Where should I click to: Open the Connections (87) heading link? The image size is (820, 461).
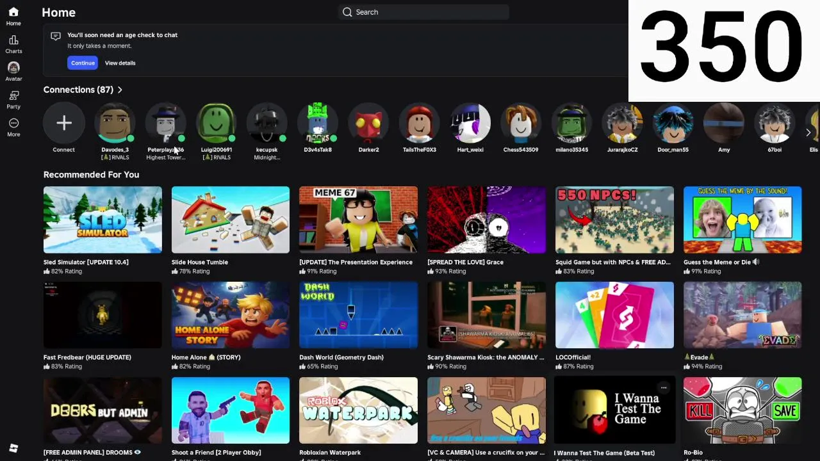(x=78, y=90)
